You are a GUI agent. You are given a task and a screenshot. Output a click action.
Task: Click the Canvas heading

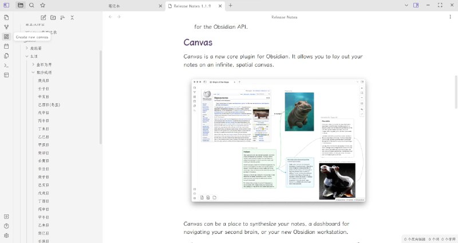(x=198, y=42)
